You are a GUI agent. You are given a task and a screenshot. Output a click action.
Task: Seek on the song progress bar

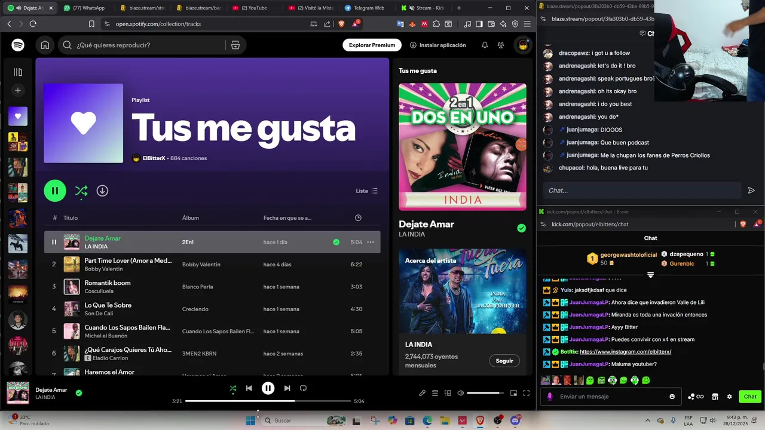[268, 401]
